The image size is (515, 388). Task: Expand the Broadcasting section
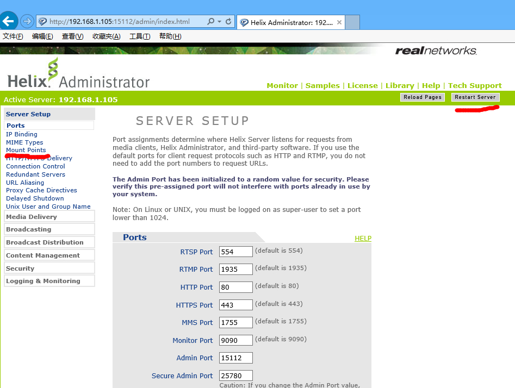coord(49,229)
